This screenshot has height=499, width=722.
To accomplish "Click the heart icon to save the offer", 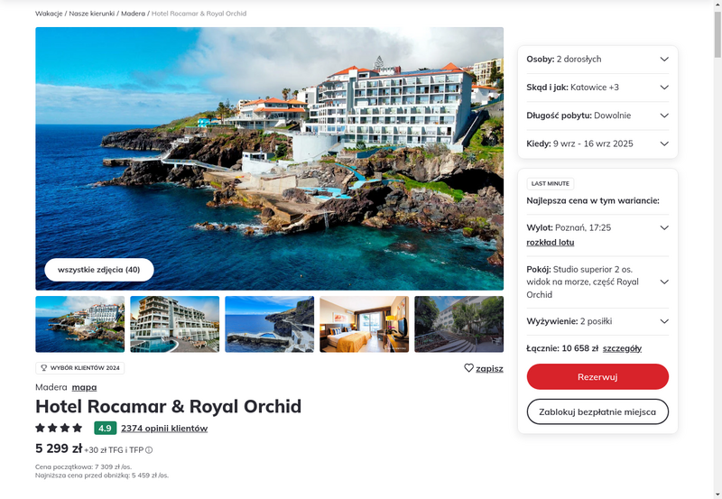I will (x=468, y=368).
